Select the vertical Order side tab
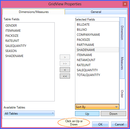 pyautogui.click(x=122, y=94)
